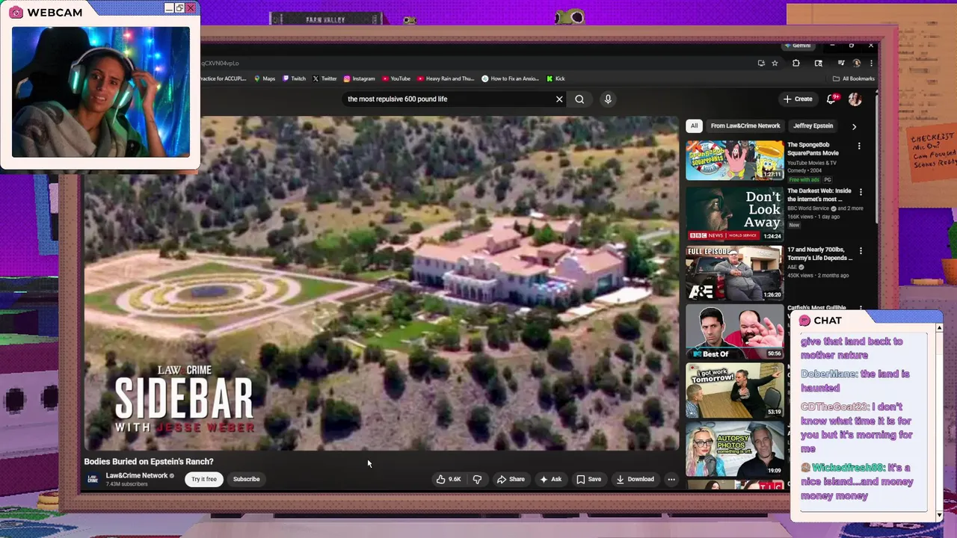Image resolution: width=957 pixels, height=538 pixels.
Task: Bookmark this page with star icon
Action: [775, 63]
